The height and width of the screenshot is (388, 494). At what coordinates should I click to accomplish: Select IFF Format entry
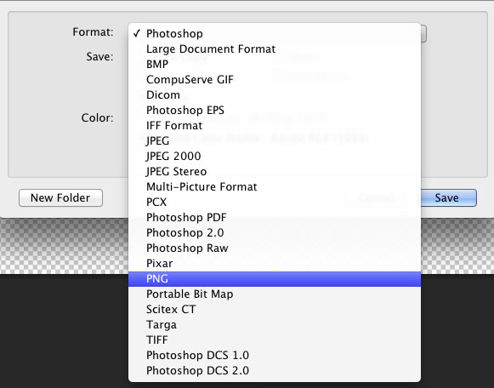275,126
